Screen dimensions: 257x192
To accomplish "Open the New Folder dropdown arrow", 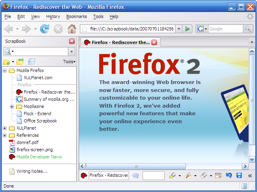I will click(13, 62).
